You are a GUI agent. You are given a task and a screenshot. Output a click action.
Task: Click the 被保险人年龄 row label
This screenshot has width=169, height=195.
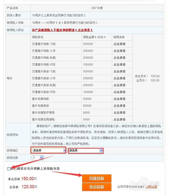point(15,23)
